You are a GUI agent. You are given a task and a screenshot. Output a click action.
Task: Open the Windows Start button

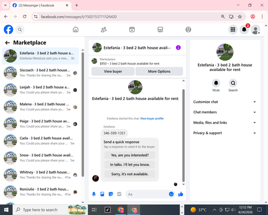[6, 210]
